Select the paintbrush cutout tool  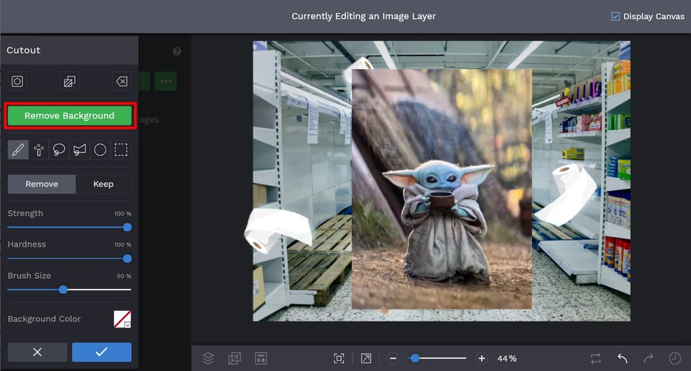pos(18,150)
